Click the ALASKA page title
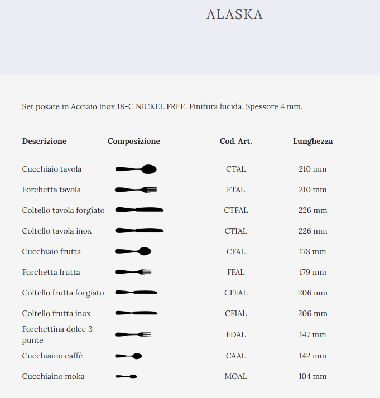 tap(234, 14)
